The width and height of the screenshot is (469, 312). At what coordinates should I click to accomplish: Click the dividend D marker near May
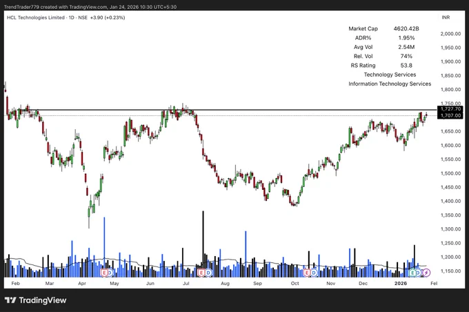[110, 273]
